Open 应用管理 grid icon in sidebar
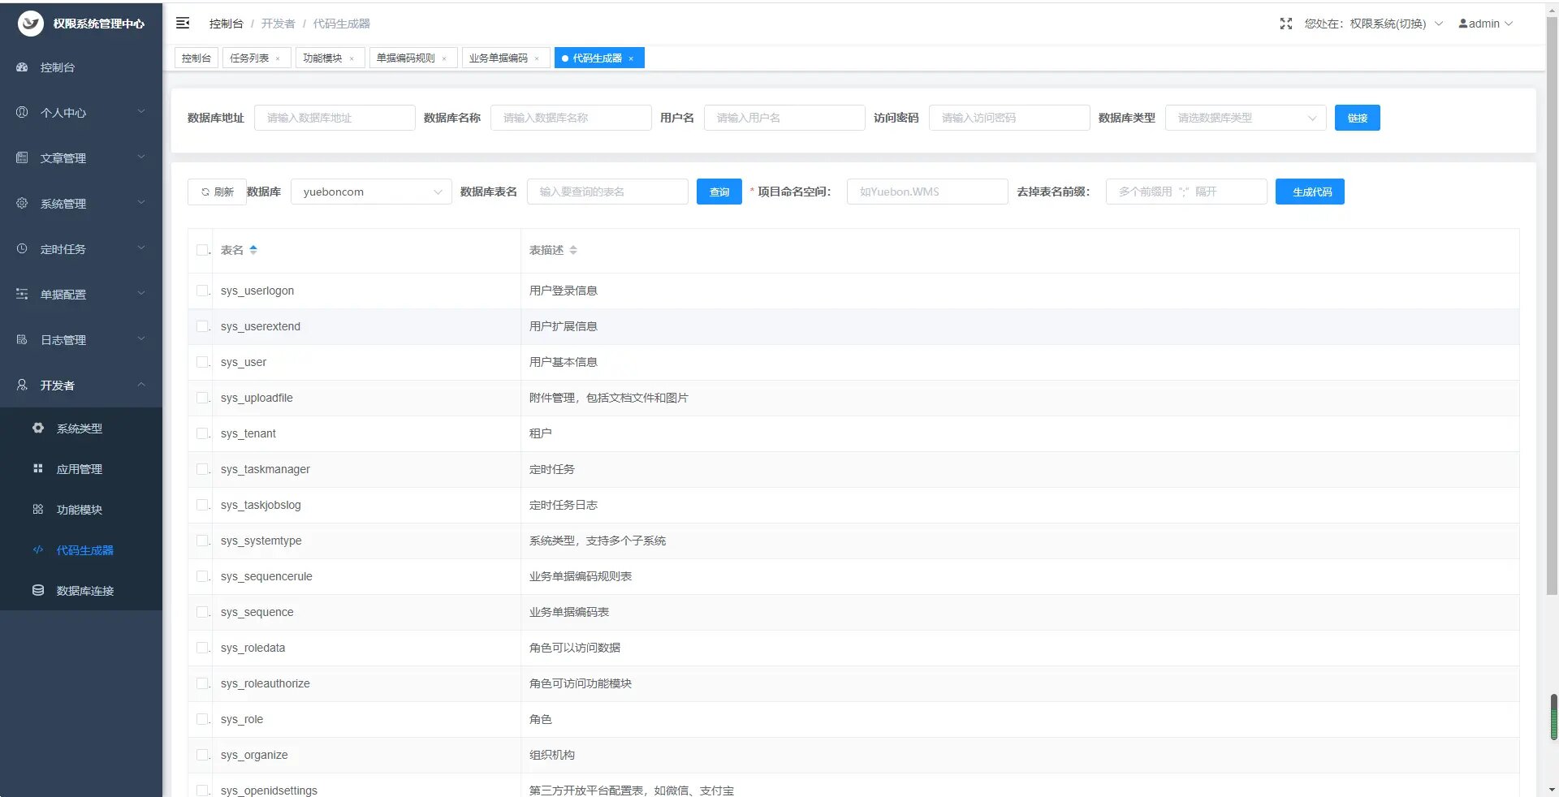The image size is (1559, 797). pos(38,468)
